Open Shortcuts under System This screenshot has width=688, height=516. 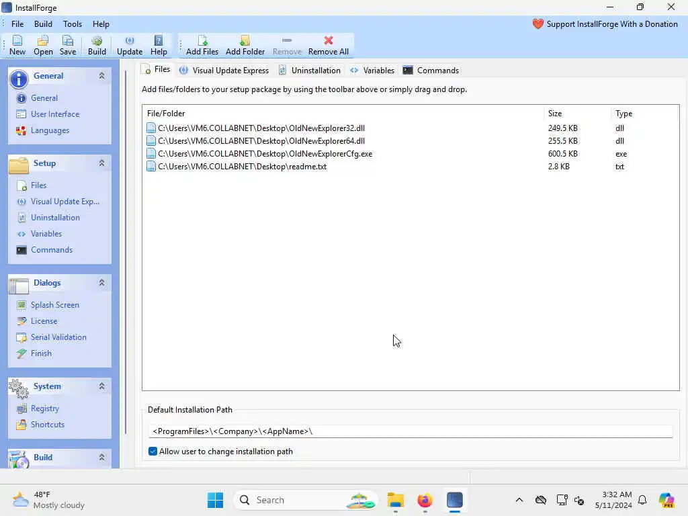tap(48, 425)
